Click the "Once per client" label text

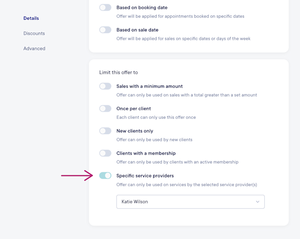(134, 109)
